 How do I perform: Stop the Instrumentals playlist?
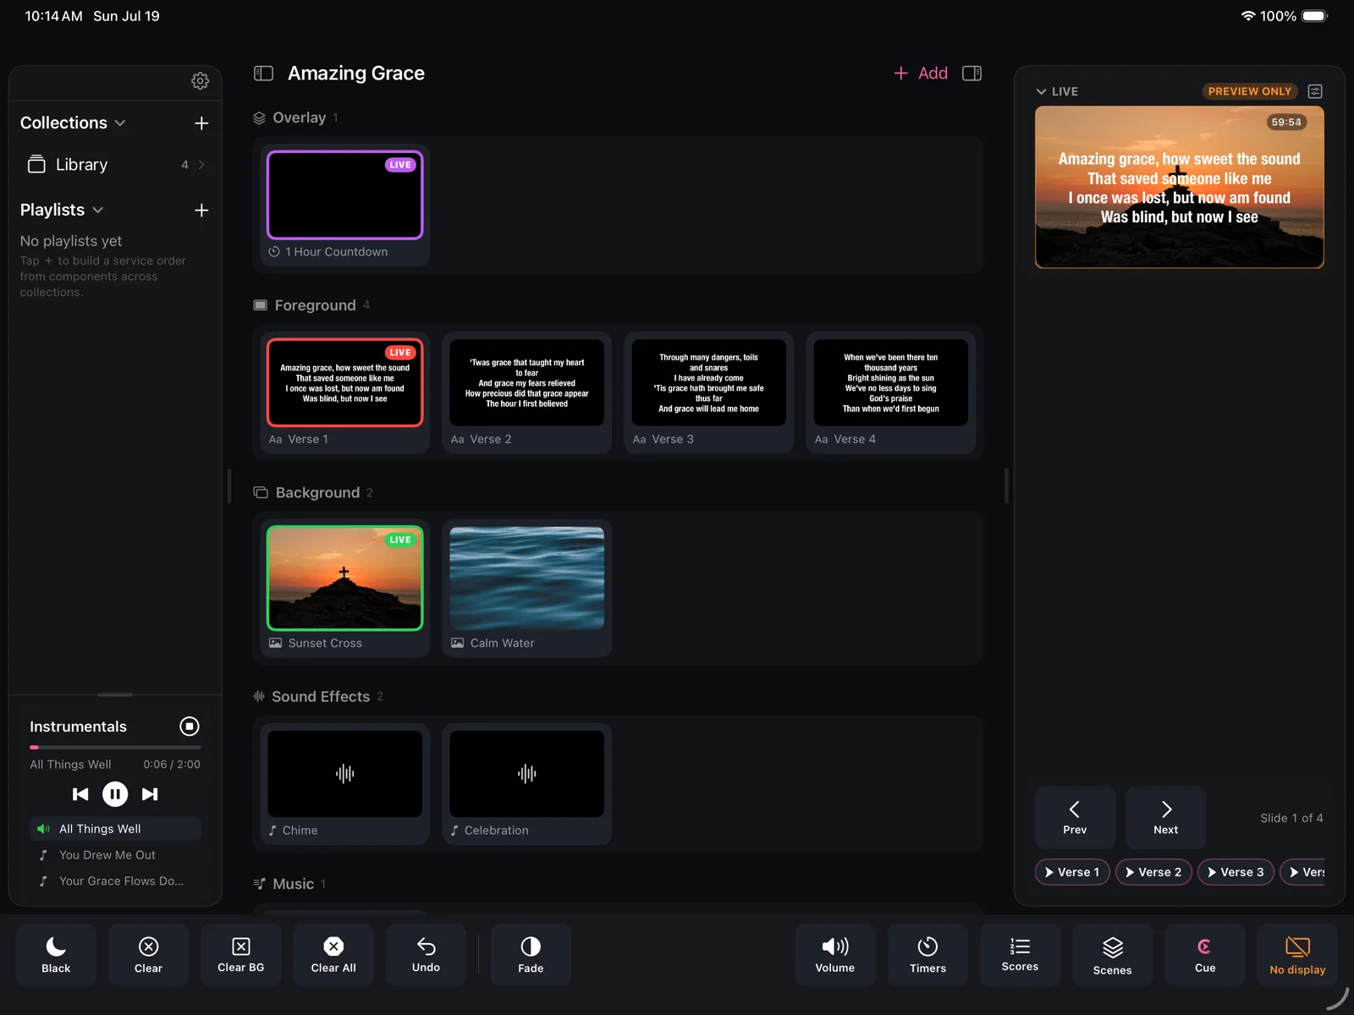click(190, 726)
